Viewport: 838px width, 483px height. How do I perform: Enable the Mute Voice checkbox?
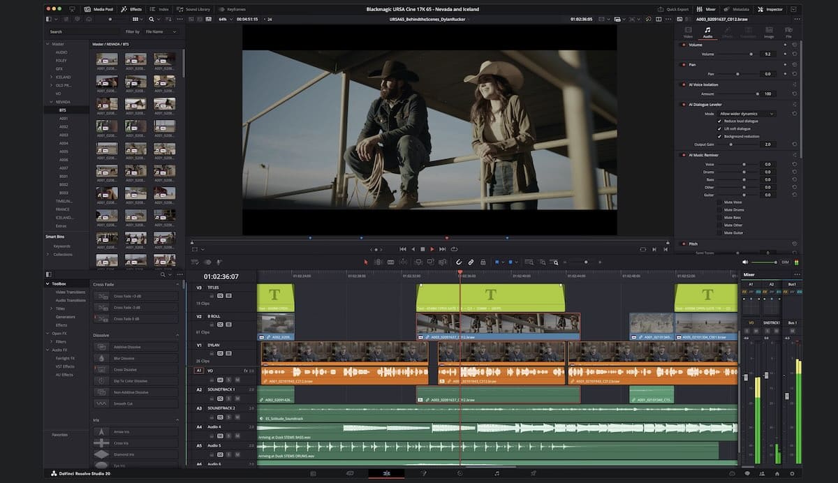pos(719,202)
